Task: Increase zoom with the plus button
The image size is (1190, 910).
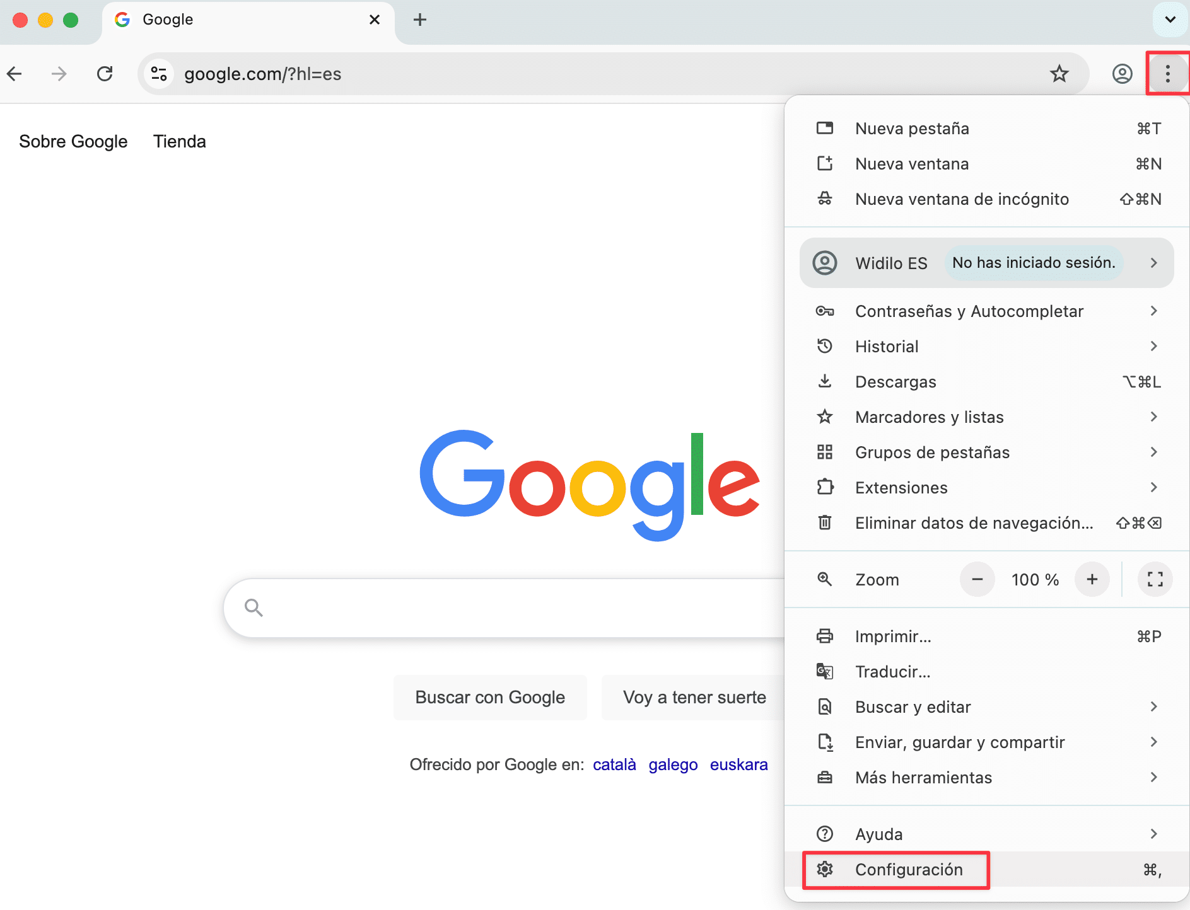Action: 1092,579
